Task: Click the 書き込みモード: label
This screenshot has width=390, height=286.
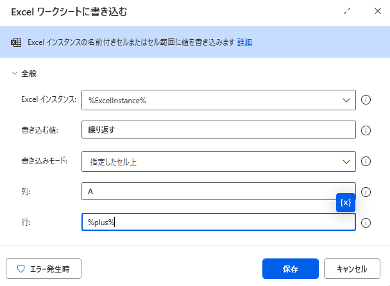Action: coord(44,161)
